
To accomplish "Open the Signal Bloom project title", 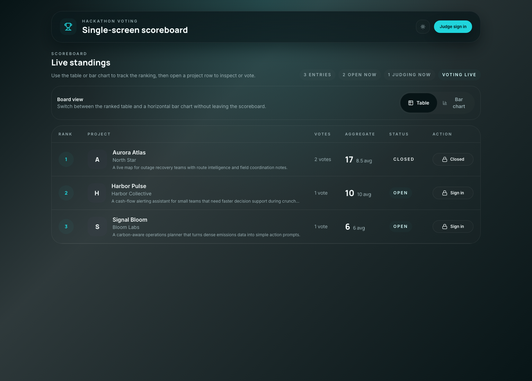I will [130, 220].
